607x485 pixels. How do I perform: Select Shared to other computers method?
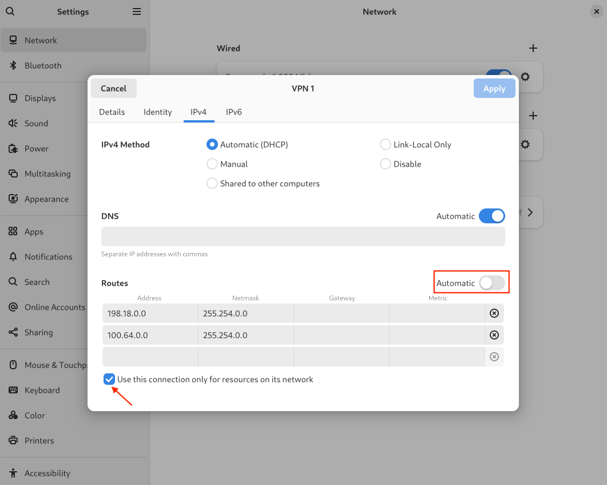coord(263,183)
